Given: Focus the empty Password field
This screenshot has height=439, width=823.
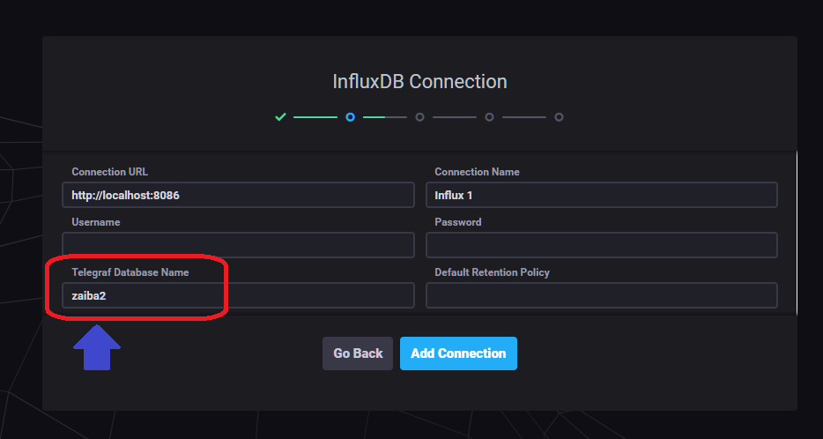Looking at the screenshot, I should 601,245.
